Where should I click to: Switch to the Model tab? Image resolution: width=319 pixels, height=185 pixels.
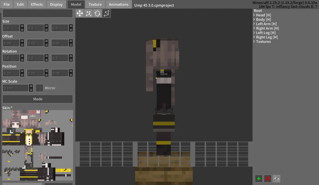pos(76,4)
